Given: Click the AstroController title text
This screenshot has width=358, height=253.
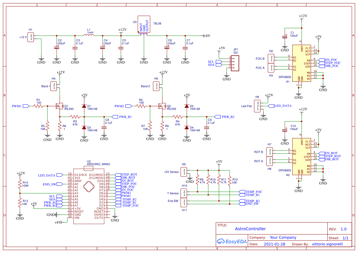Looking at the screenshot, I should (x=250, y=229).
